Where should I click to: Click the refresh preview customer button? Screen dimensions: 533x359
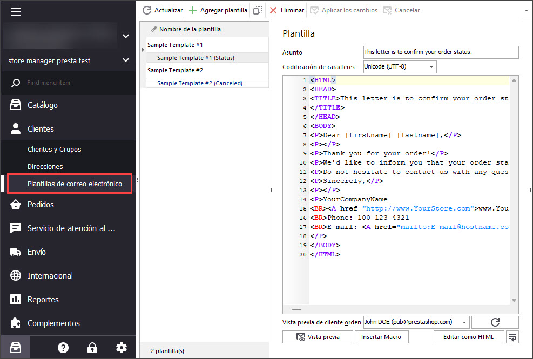coord(495,322)
